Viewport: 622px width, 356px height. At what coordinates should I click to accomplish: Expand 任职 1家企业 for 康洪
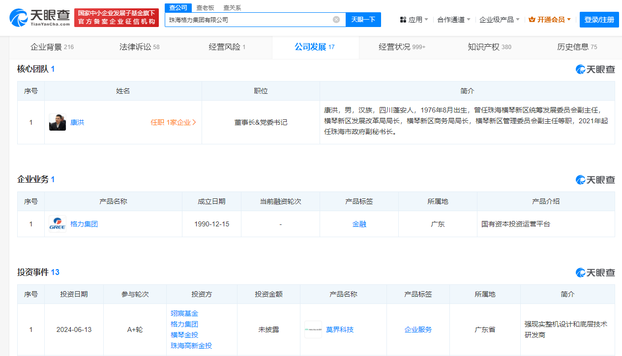[173, 122]
